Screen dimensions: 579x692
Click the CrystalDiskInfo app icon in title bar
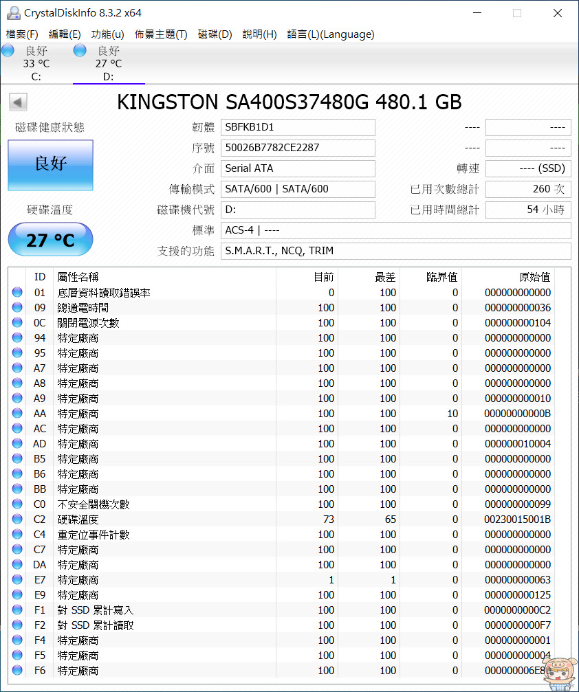pos(14,13)
